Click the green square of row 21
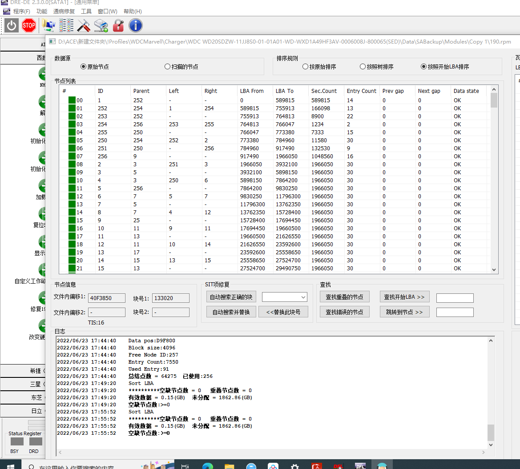 click(72, 268)
